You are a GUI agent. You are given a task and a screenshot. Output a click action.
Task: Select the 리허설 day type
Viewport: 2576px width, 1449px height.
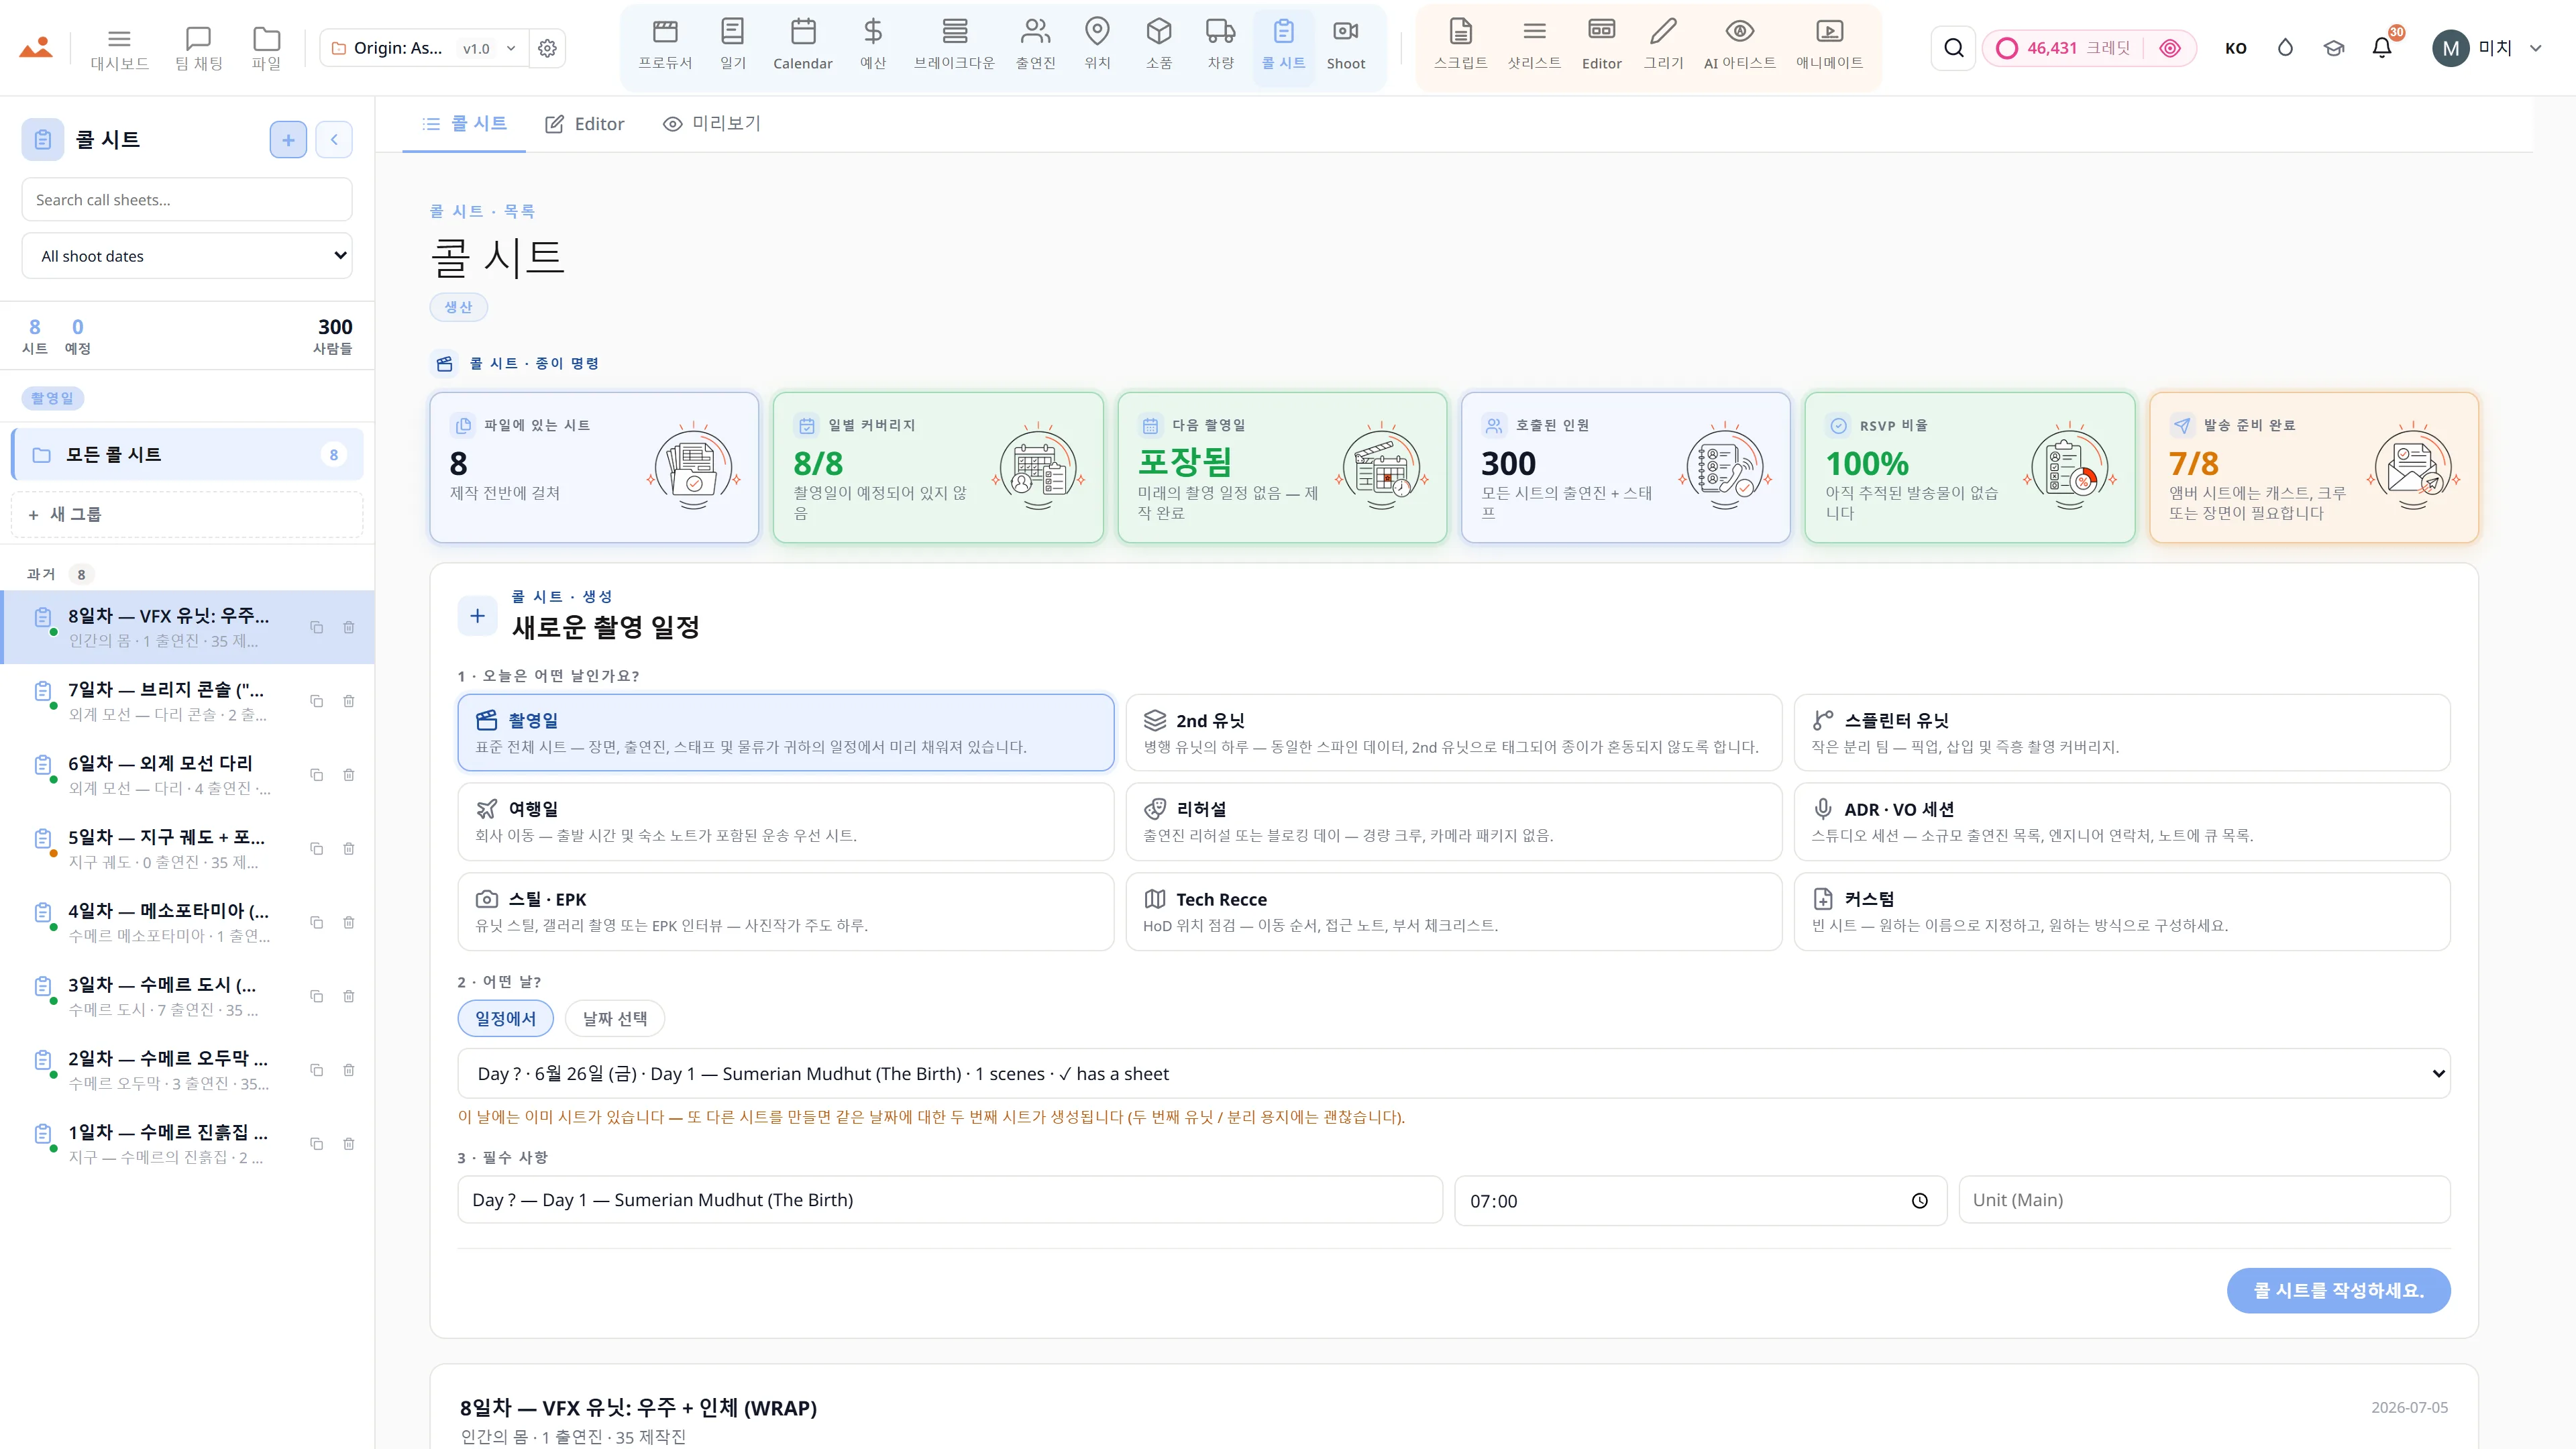[x=1453, y=821]
